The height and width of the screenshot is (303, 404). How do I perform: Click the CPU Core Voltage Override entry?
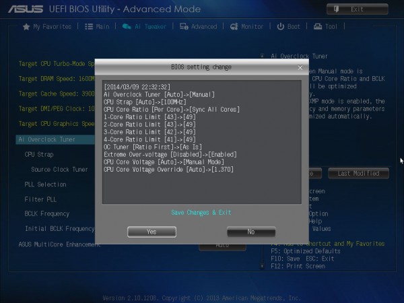168,169
